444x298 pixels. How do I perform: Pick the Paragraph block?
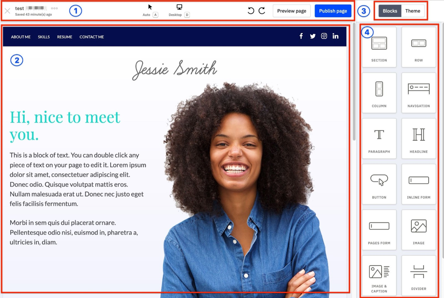pos(379,139)
